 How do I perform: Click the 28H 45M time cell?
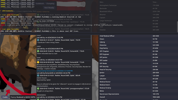tap(156, 73)
